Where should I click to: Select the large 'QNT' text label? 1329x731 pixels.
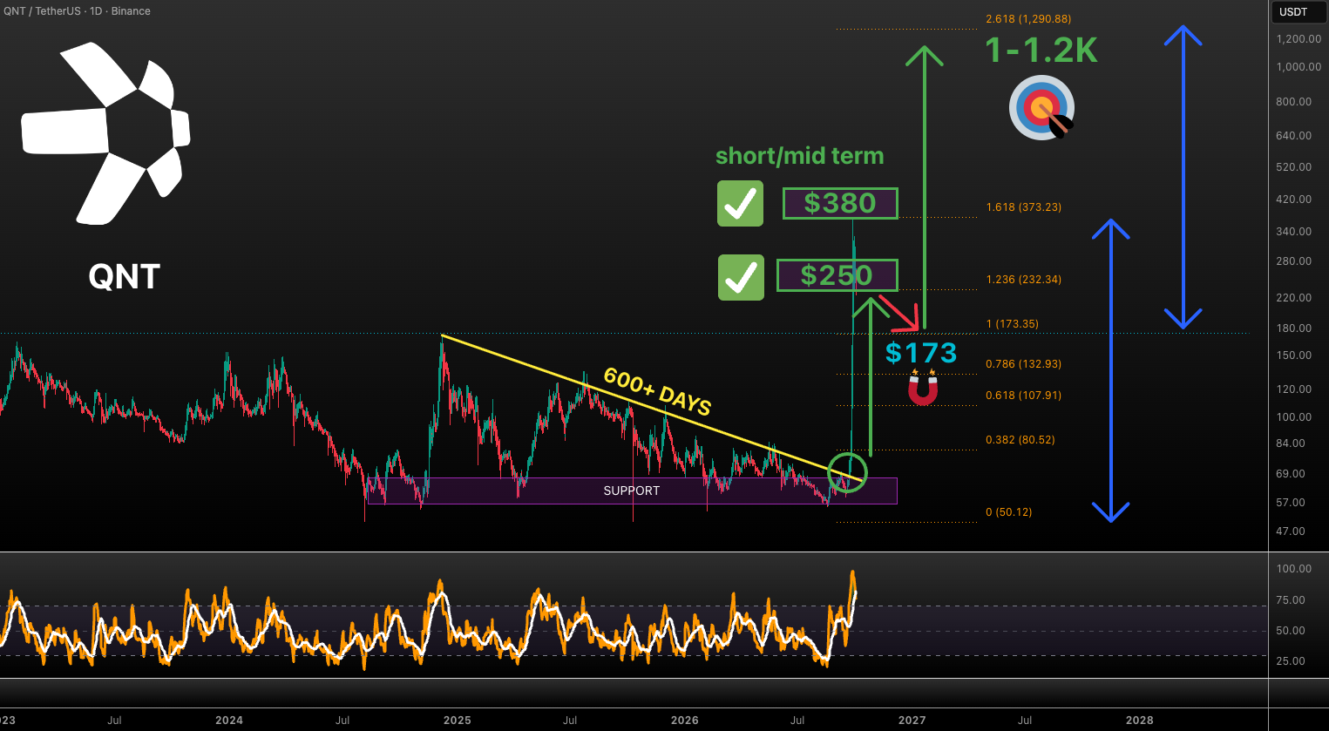click(125, 277)
